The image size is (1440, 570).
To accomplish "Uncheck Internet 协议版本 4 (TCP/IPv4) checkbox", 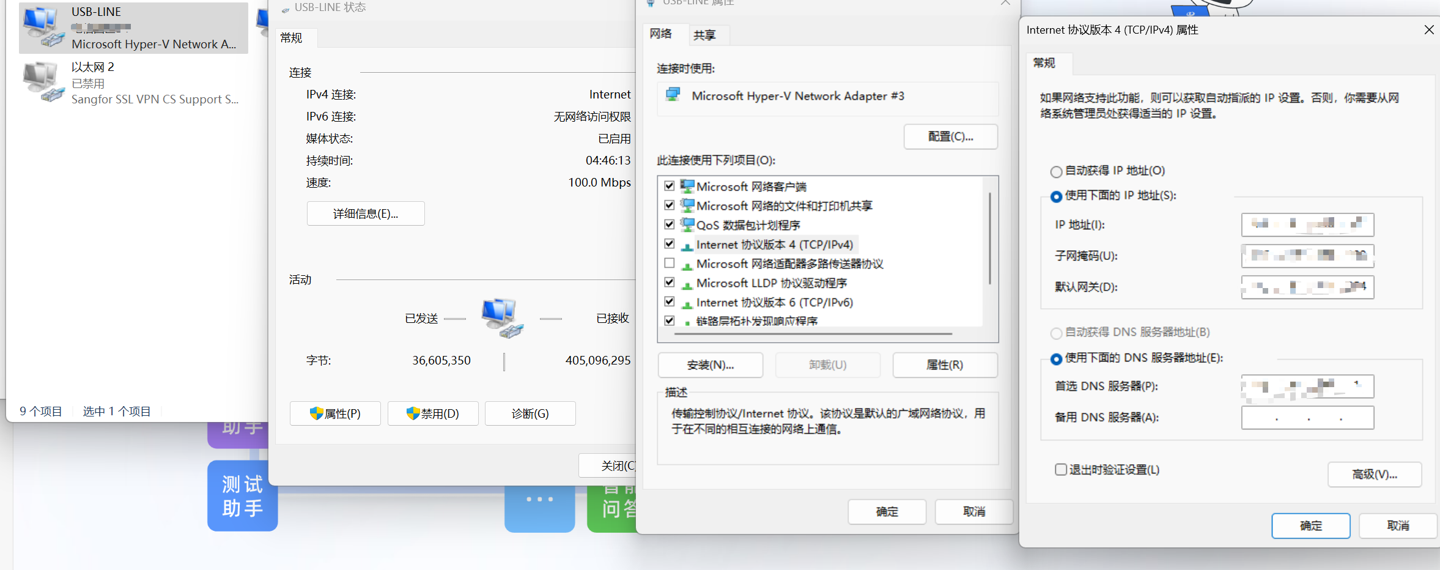I will pyautogui.click(x=670, y=244).
